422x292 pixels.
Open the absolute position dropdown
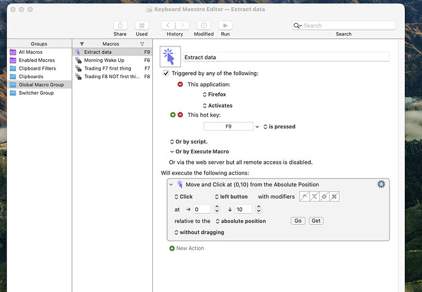(x=241, y=221)
